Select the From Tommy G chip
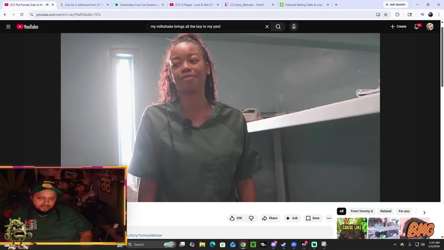This screenshot has height=250, width=444. (x=362, y=211)
